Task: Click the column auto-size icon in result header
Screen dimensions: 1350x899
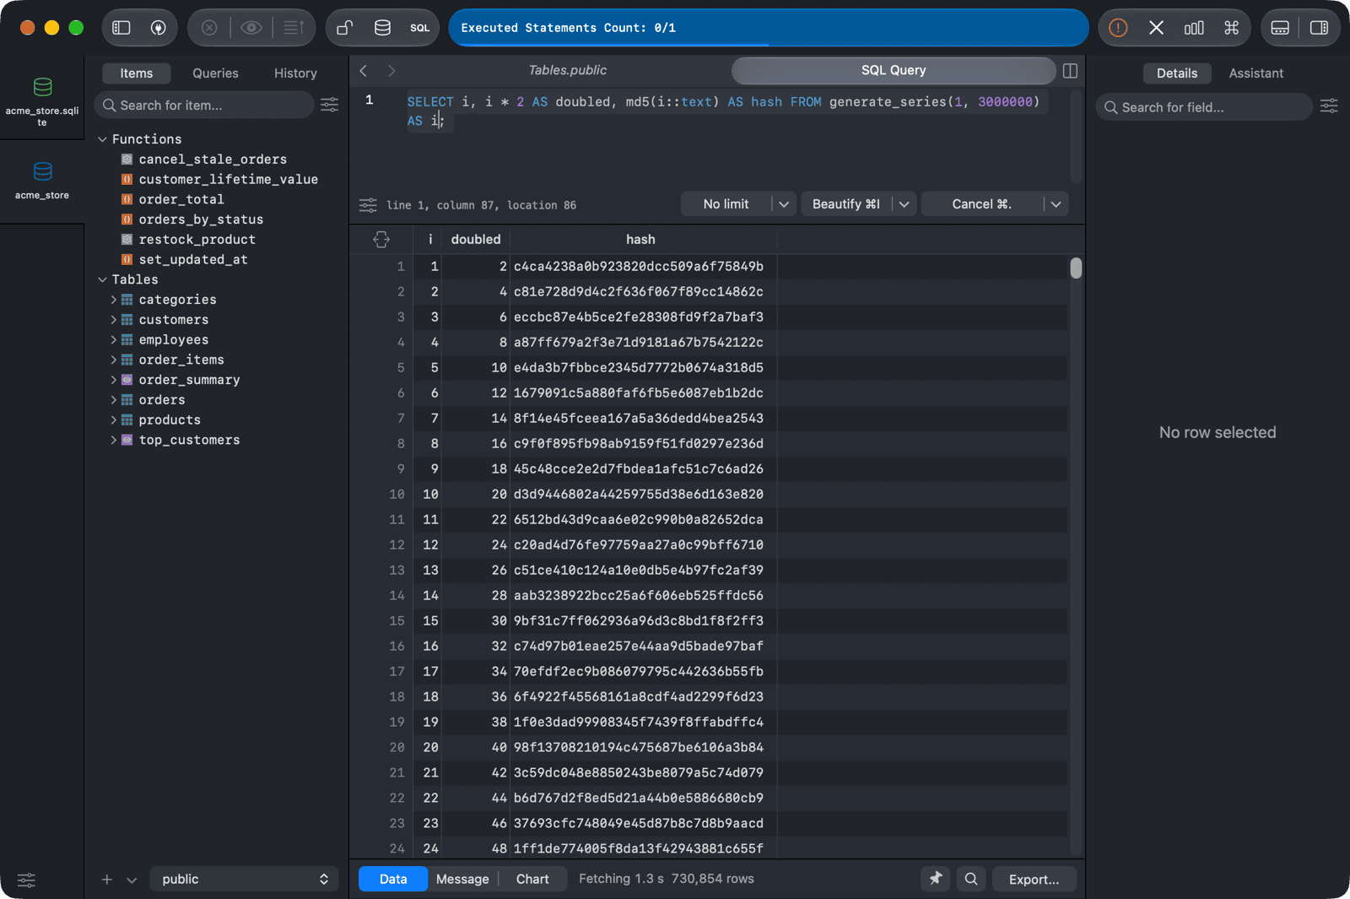Action: pos(381,240)
